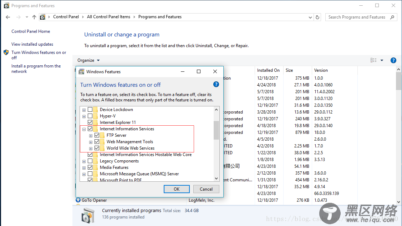The height and width of the screenshot is (226, 402).
Task: Click the search magnifier icon
Action: coord(392,17)
